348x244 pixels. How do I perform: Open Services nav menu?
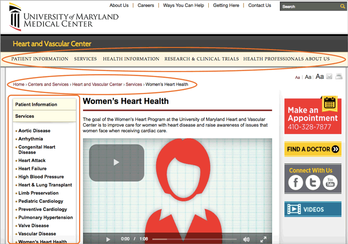pyautogui.click(x=86, y=59)
